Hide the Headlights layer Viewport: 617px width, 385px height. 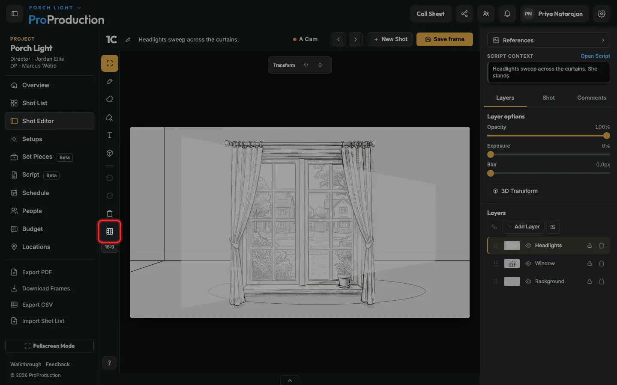528,246
